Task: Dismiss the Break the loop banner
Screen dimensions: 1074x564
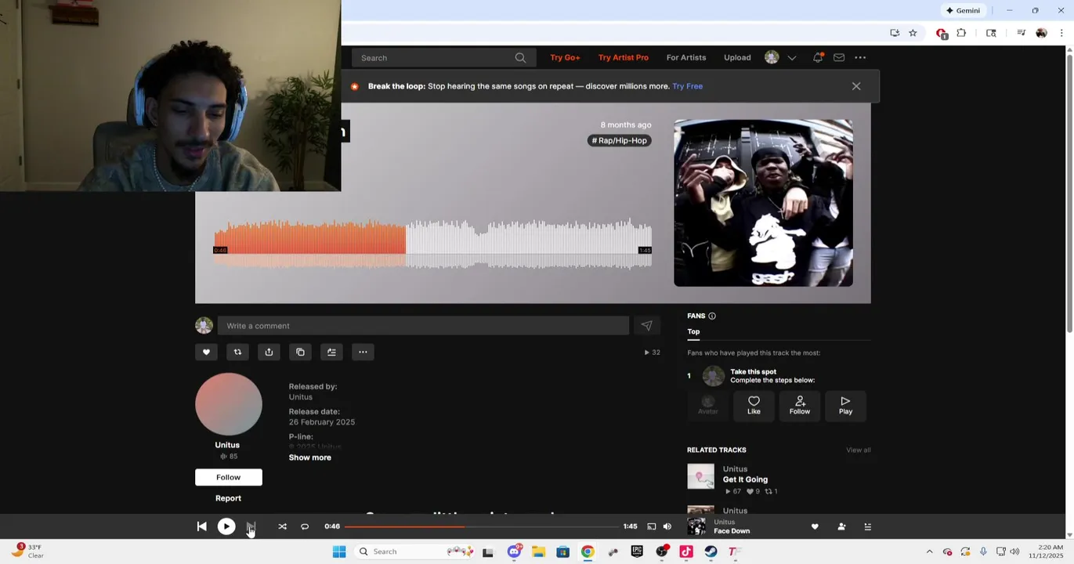Action: 856,86
